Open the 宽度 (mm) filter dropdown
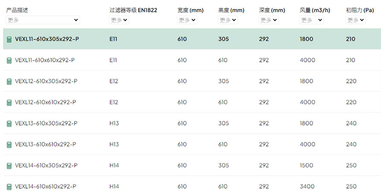This screenshot has width=381, height=195. 187,20
